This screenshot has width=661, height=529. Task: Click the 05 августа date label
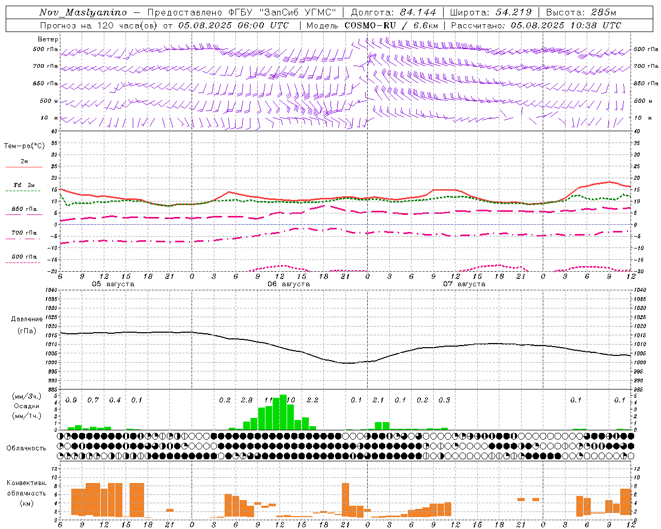tap(113, 284)
